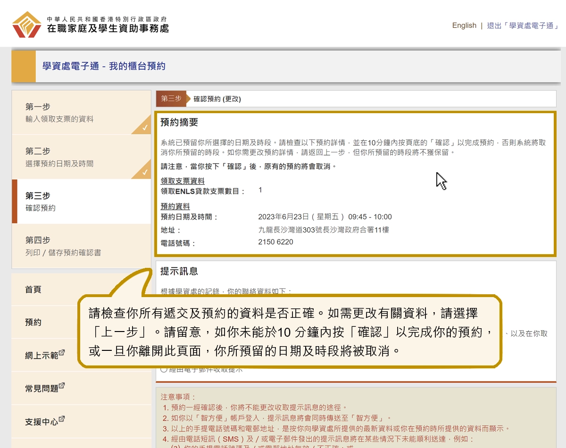Viewport: 566px width, 448px height.
Task: Click 退出「學資處電子通」 to log out
Action: [523, 26]
